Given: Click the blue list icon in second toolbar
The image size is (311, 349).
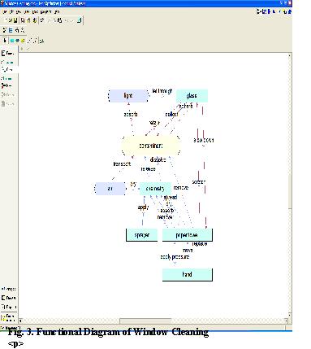Looking at the screenshot, I should click(x=11, y=30).
